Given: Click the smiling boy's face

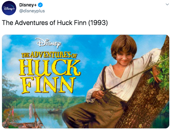Looking at the screenshot, I should (x=123, y=58).
